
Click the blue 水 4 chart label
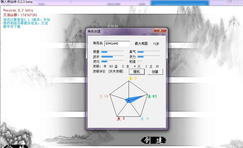coord(145,119)
